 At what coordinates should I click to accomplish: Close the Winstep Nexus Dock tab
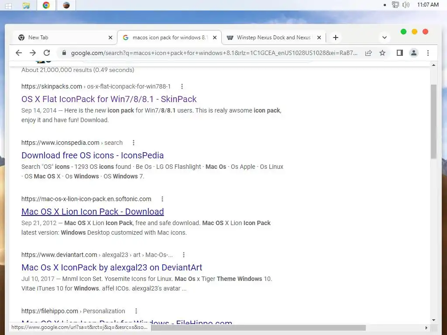tap(319, 38)
